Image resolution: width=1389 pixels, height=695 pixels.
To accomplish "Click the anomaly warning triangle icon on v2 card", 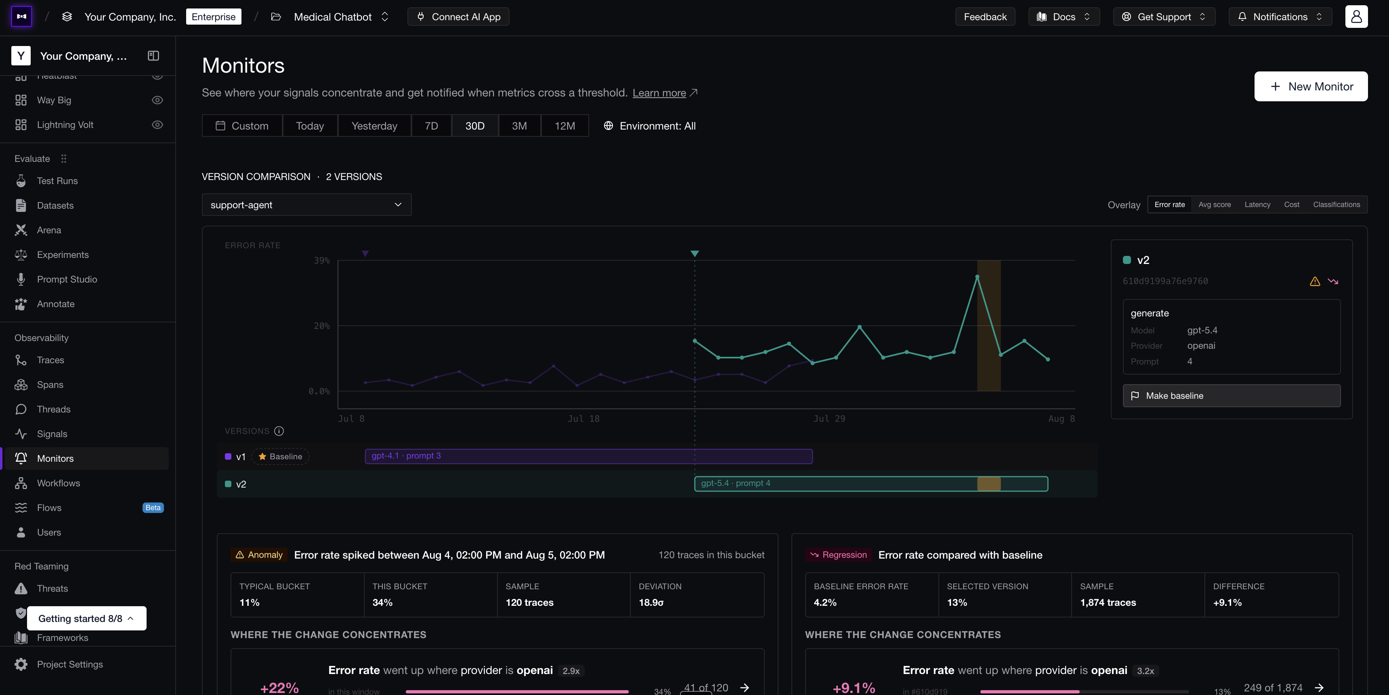I will pyautogui.click(x=1315, y=281).
